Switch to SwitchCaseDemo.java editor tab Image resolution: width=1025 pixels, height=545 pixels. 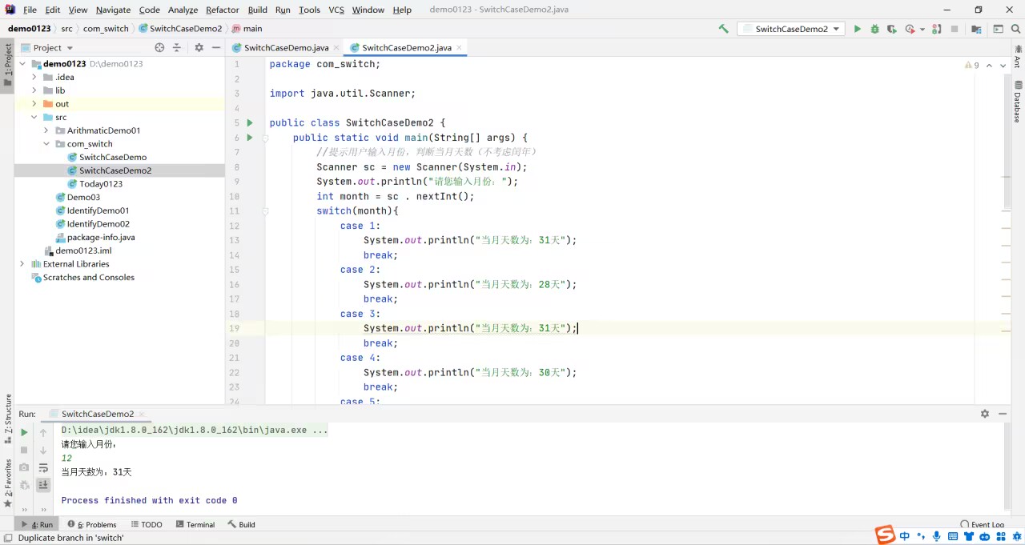tap(286, 48)
